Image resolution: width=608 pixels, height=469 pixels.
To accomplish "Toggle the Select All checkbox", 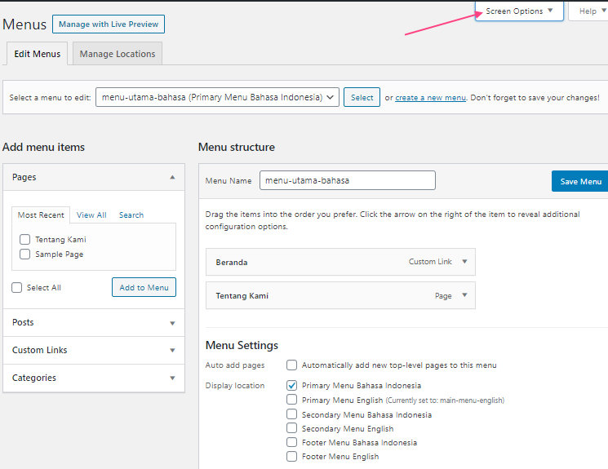I will coord(16,288).
